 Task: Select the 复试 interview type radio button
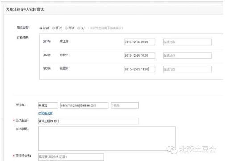[x=54, y=28]
